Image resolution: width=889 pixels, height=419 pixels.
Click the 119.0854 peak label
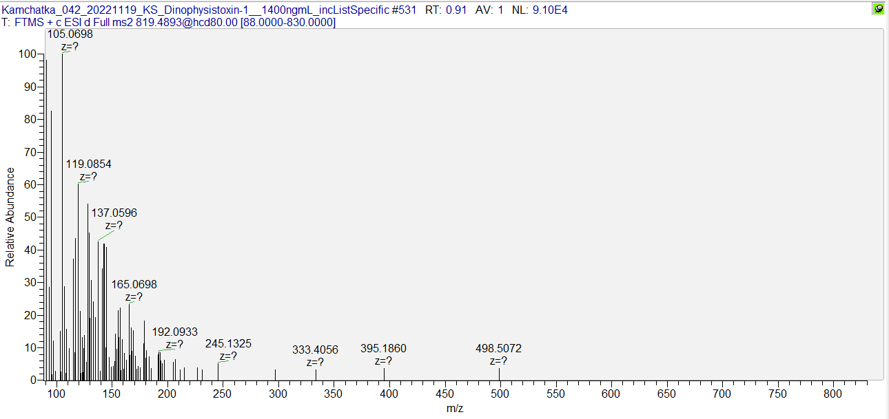tap(88, 164)
